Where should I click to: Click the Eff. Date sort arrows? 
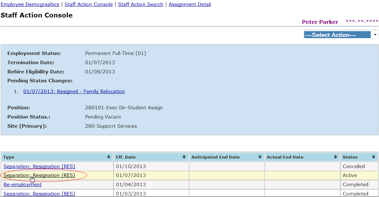(x=184, y=157)
